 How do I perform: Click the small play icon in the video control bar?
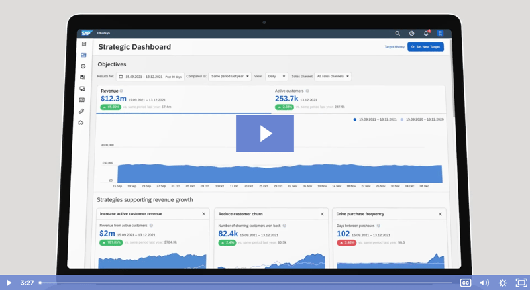coord(9,283)
